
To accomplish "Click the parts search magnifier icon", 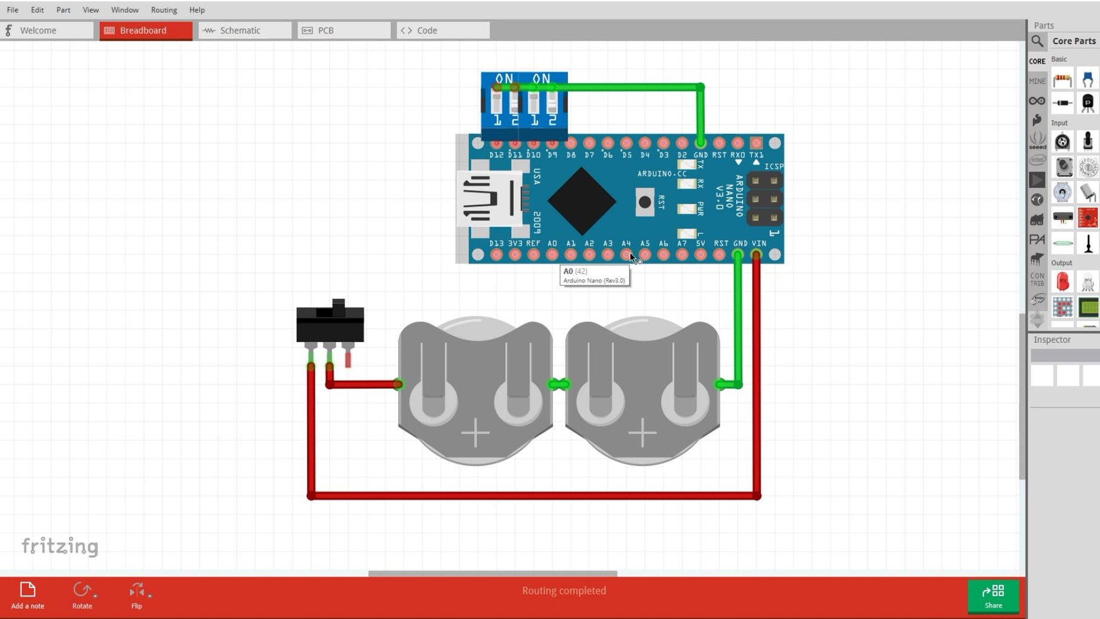I will click(x=1037, y=41).
